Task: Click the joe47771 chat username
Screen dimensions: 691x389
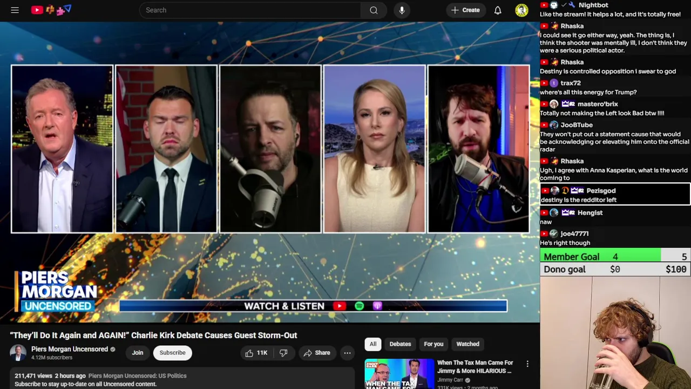Action: [x=574, y=234]
